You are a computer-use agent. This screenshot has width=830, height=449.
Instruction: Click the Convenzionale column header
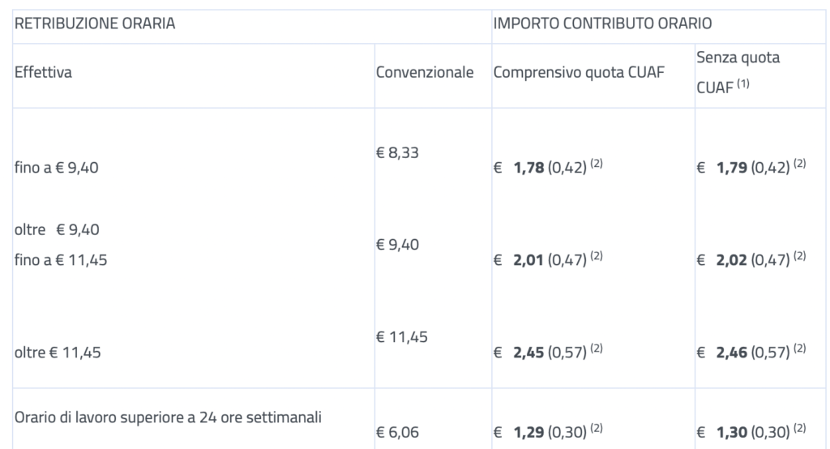point(425,72)
